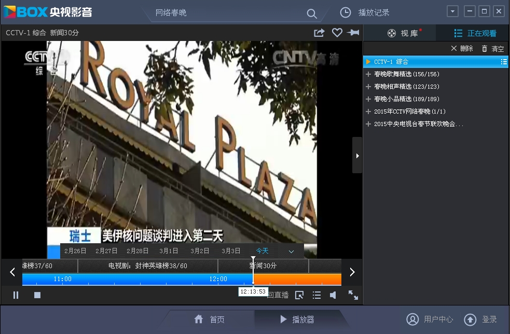Open the date list dropdown chevron
510x334 pixels.
pyautogui.click(x=291, y=252)
